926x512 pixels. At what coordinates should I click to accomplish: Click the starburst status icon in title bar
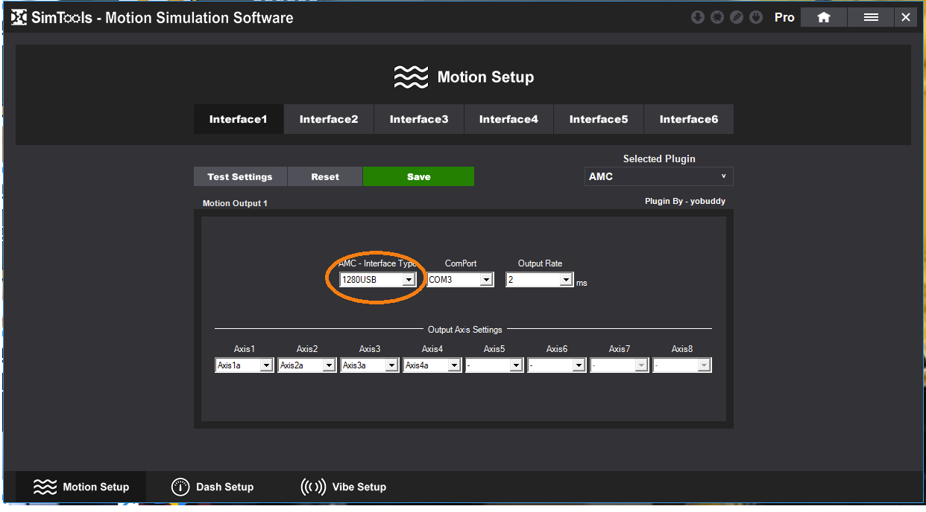[716, 17]
